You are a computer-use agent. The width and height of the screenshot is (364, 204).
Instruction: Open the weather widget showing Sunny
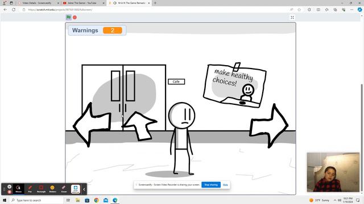320,200
